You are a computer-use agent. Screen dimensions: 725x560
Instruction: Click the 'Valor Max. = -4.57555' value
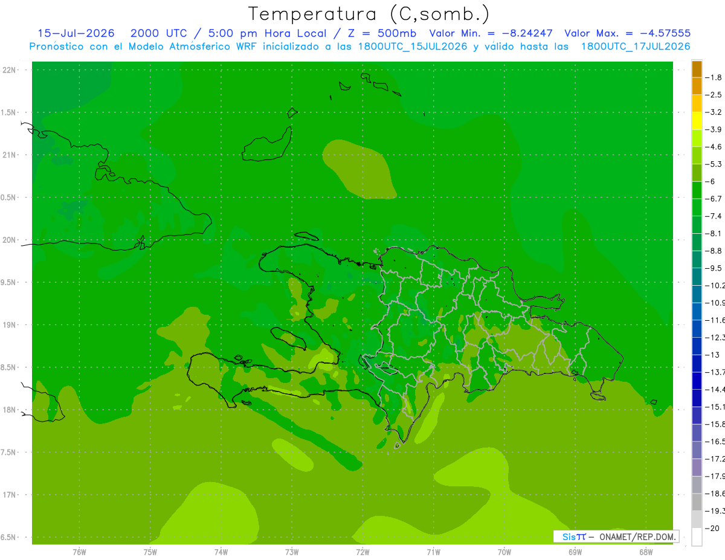pos(627,34)
